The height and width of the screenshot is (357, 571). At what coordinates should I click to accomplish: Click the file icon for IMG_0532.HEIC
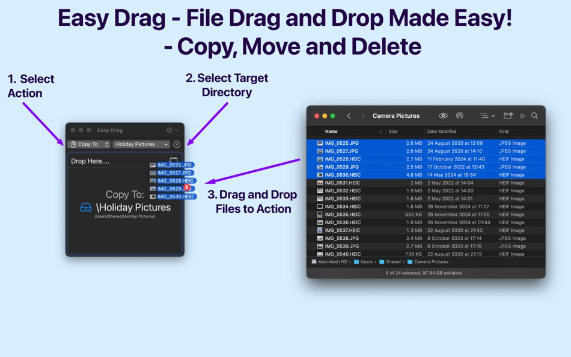(320, 191)
